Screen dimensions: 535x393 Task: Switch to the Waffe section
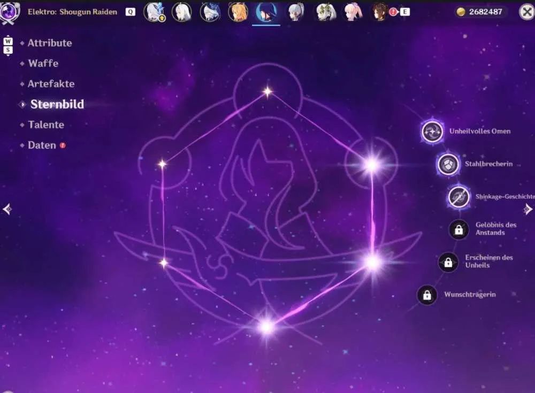43,64
